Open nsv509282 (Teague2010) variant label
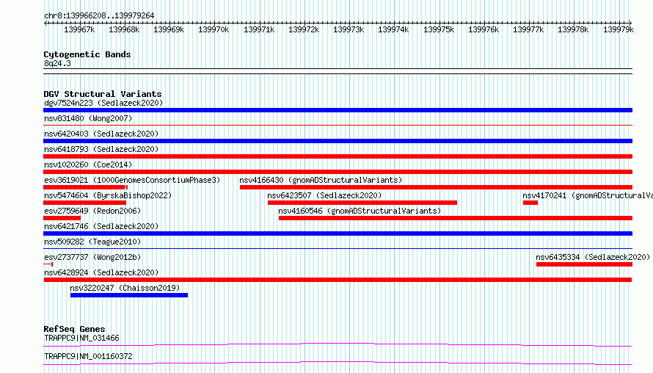This screenshot has height=373, width=653. [x=92, y=242]
